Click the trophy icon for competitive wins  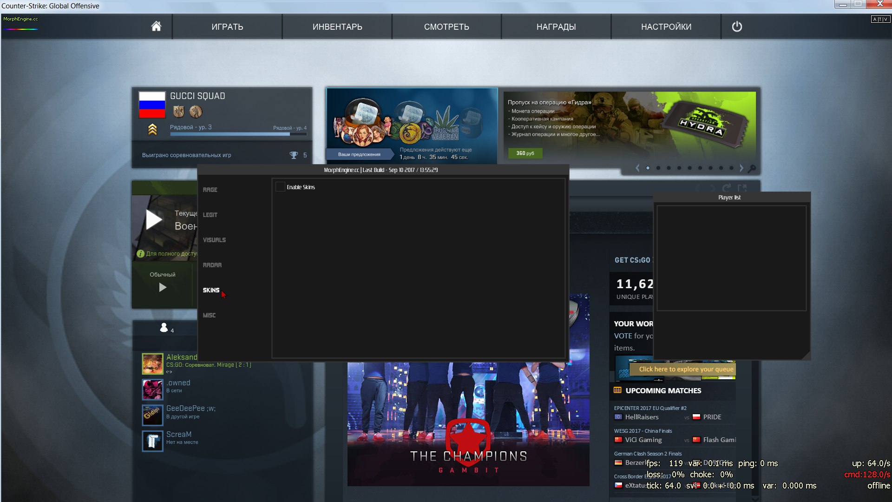(x=294, y=155)
